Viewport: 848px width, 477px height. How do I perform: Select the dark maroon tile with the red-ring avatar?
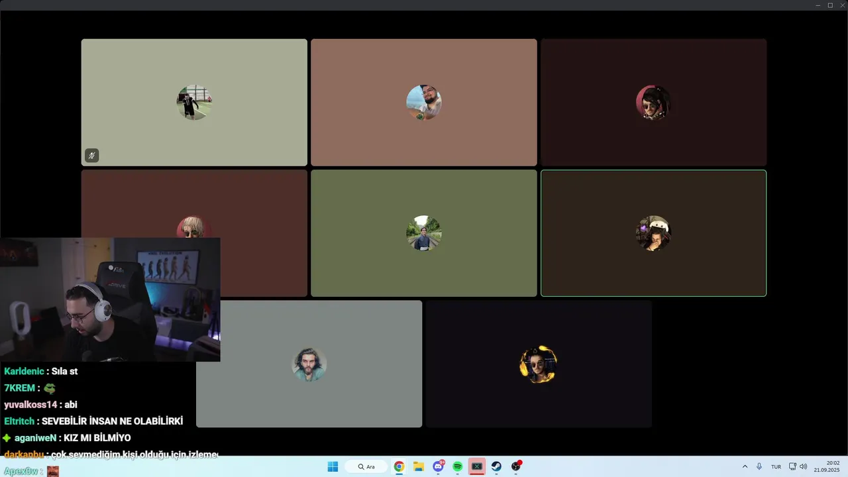[x=653, y=102]
